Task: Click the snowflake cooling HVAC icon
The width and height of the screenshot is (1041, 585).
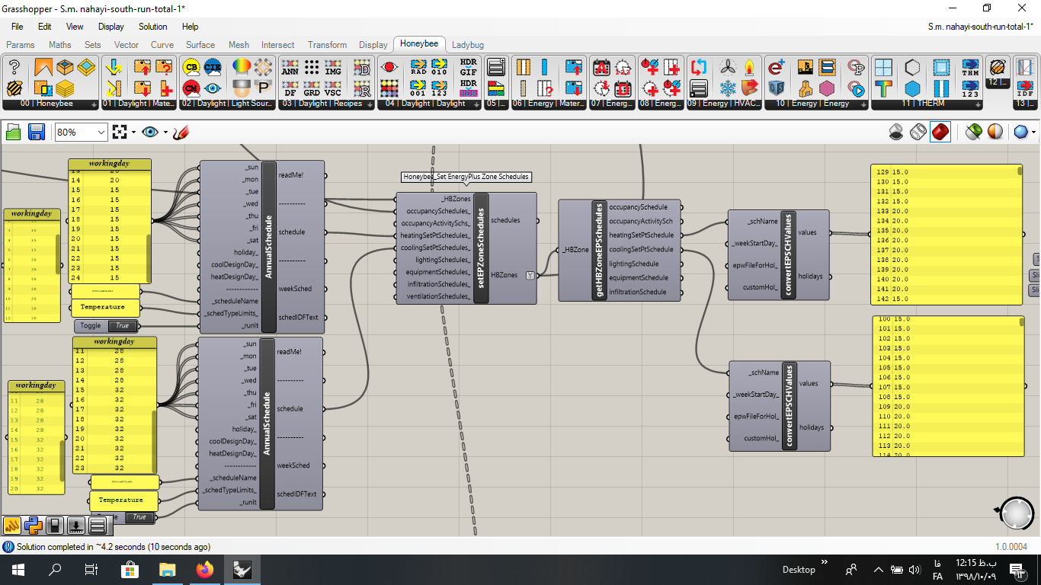Action: 729,88
